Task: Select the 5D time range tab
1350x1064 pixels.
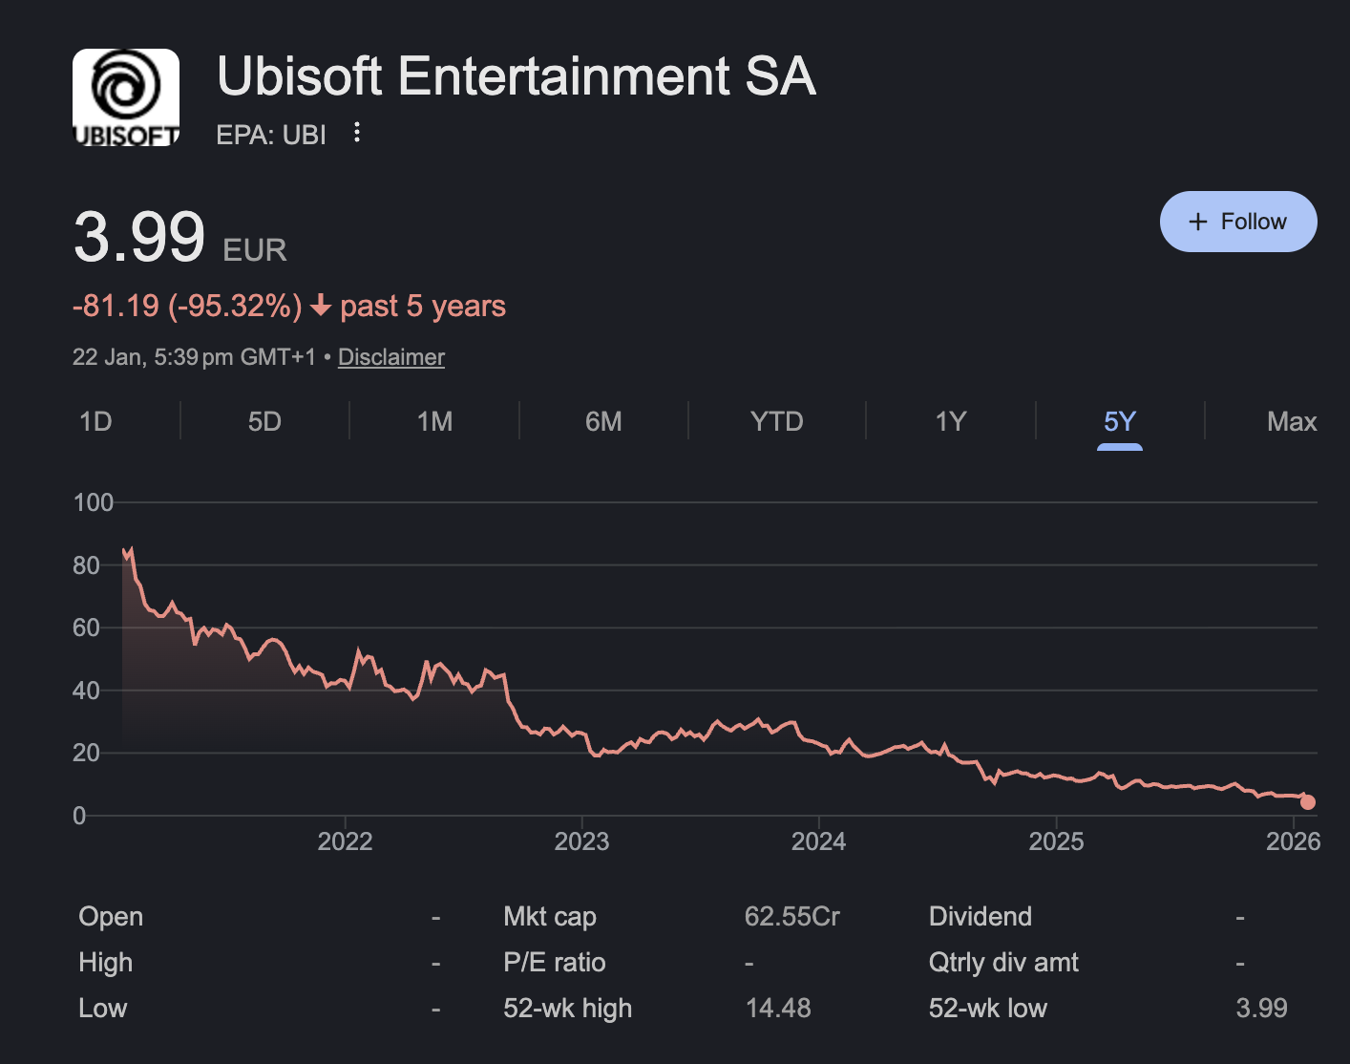Action: click(264, 421)
